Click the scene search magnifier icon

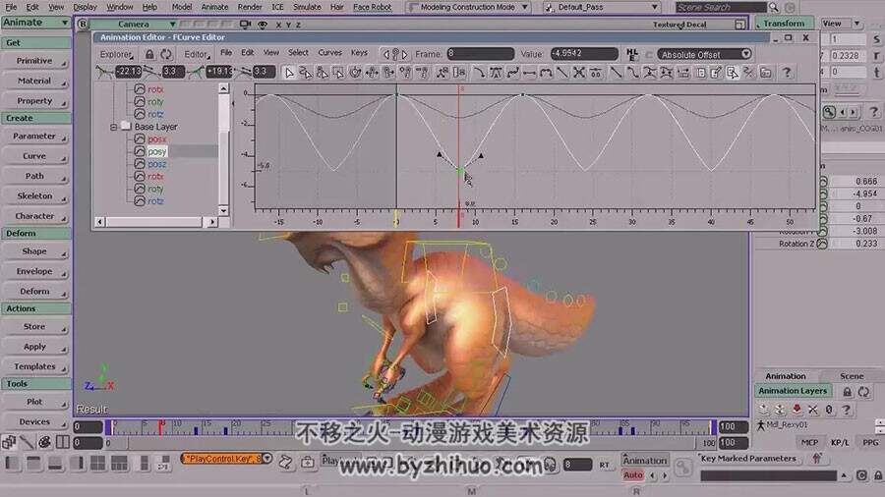[x=773, y=7]
